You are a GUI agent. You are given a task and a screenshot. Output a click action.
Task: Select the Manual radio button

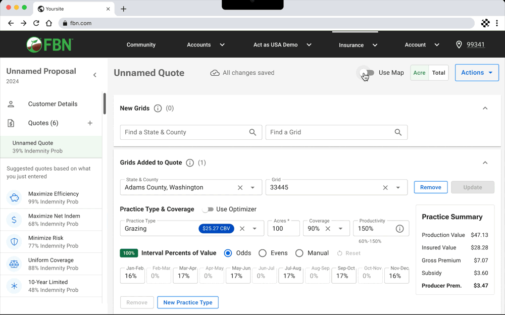click(299, 253)
